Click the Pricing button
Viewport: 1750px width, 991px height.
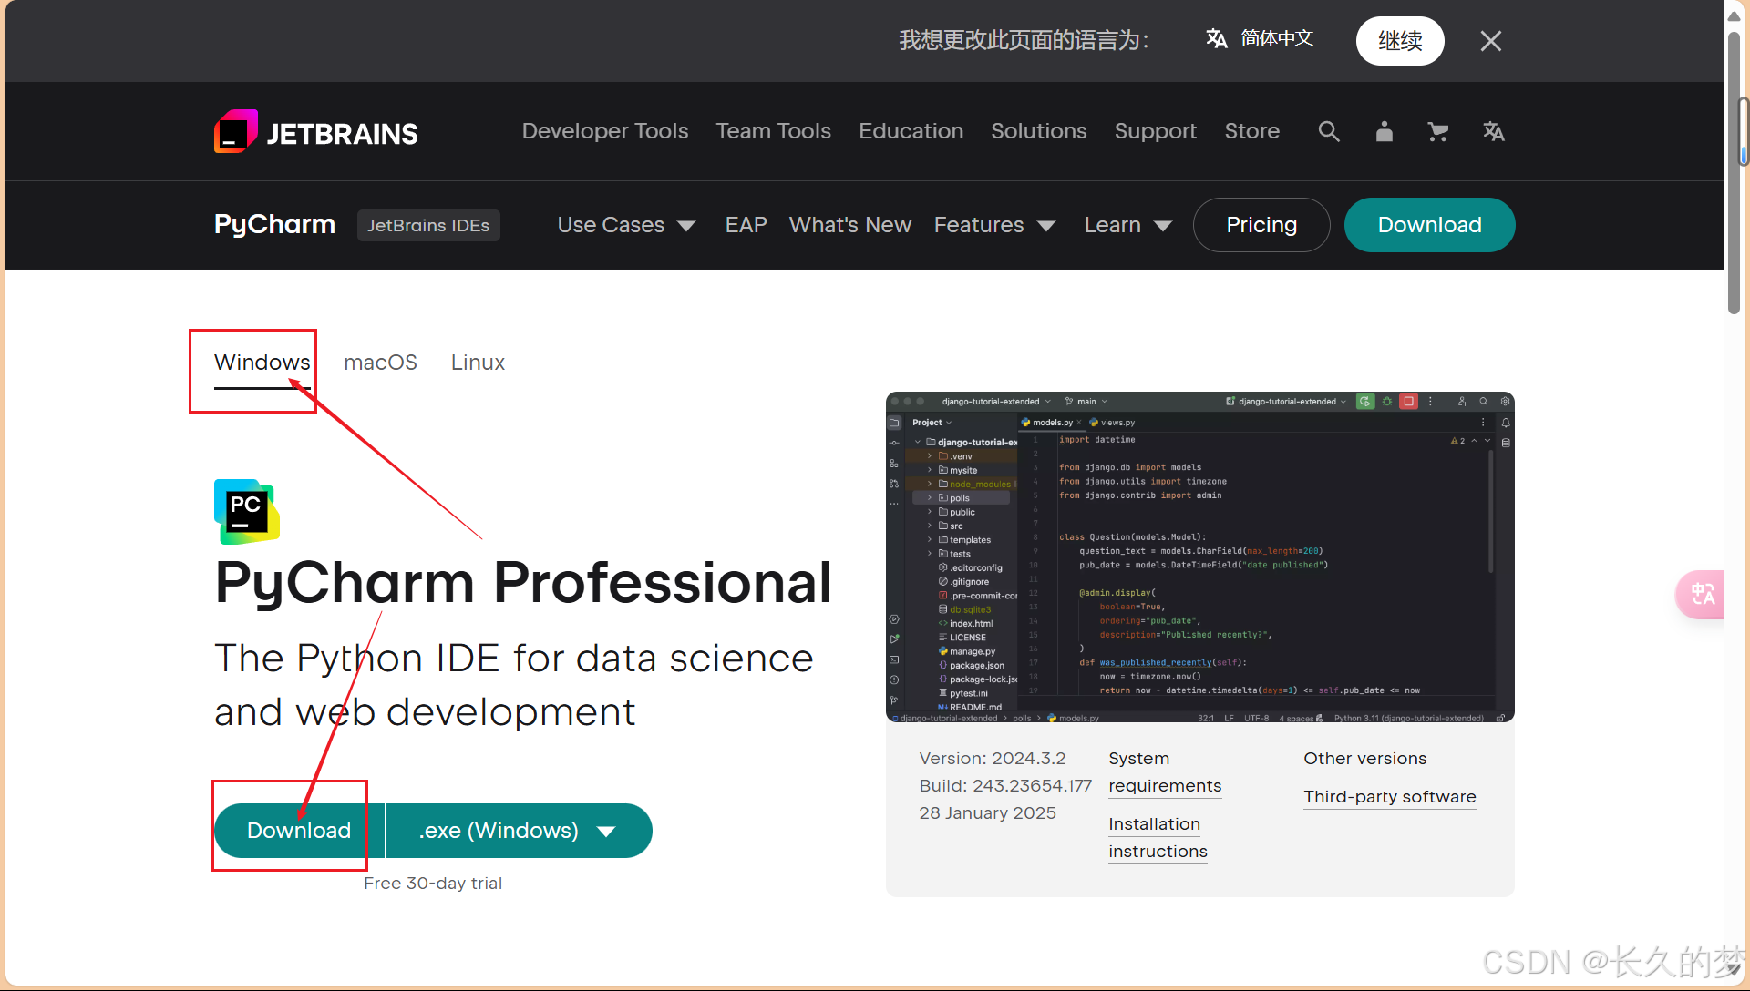(x=1261, y=225)
